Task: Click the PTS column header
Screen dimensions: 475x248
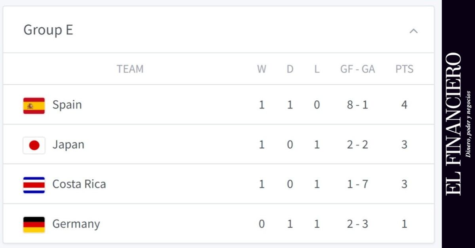Action: tap(404, 69)
